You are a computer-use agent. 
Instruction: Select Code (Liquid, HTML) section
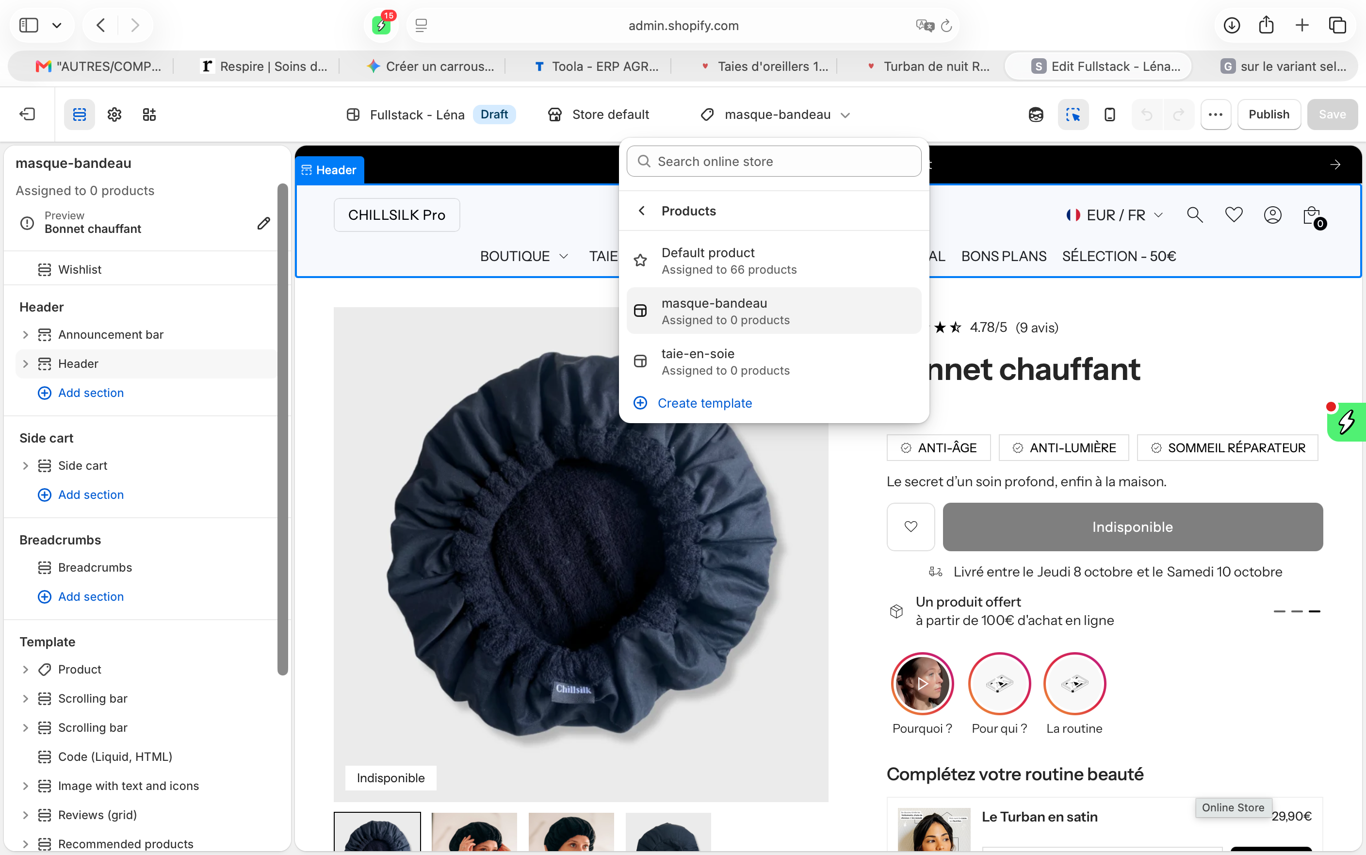click(x=146, y=756)
